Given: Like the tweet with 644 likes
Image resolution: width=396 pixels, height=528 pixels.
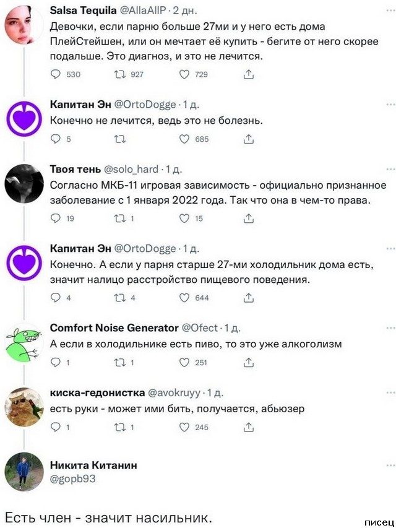Looking at the screenshot, I should 184,298.
